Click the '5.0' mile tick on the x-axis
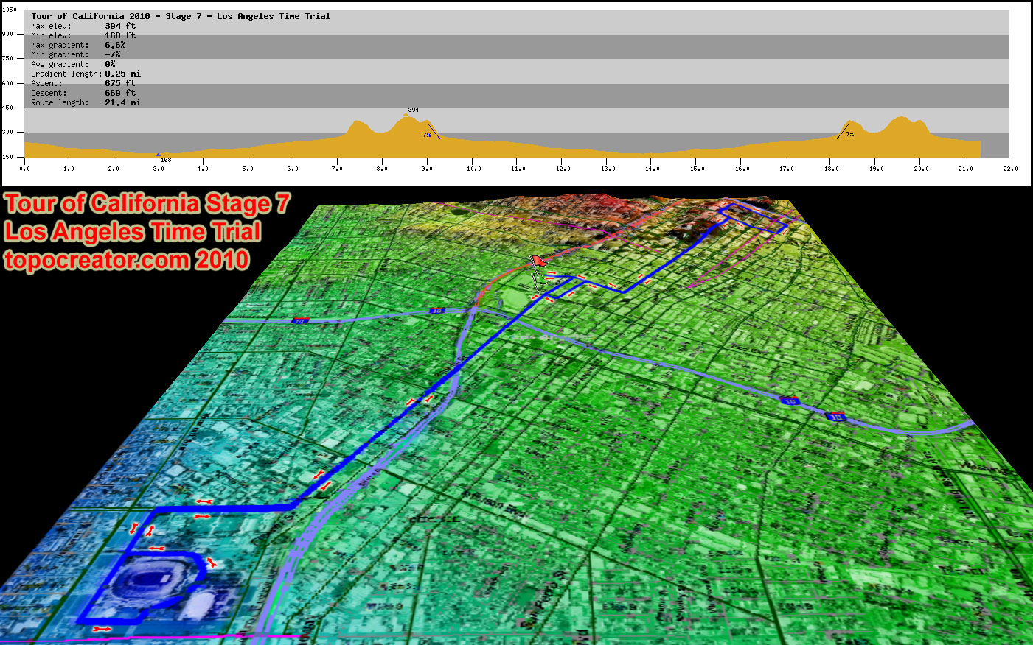Image resolution: width=1033 pixels, height=645 pixels. click(x=248, y=169)
